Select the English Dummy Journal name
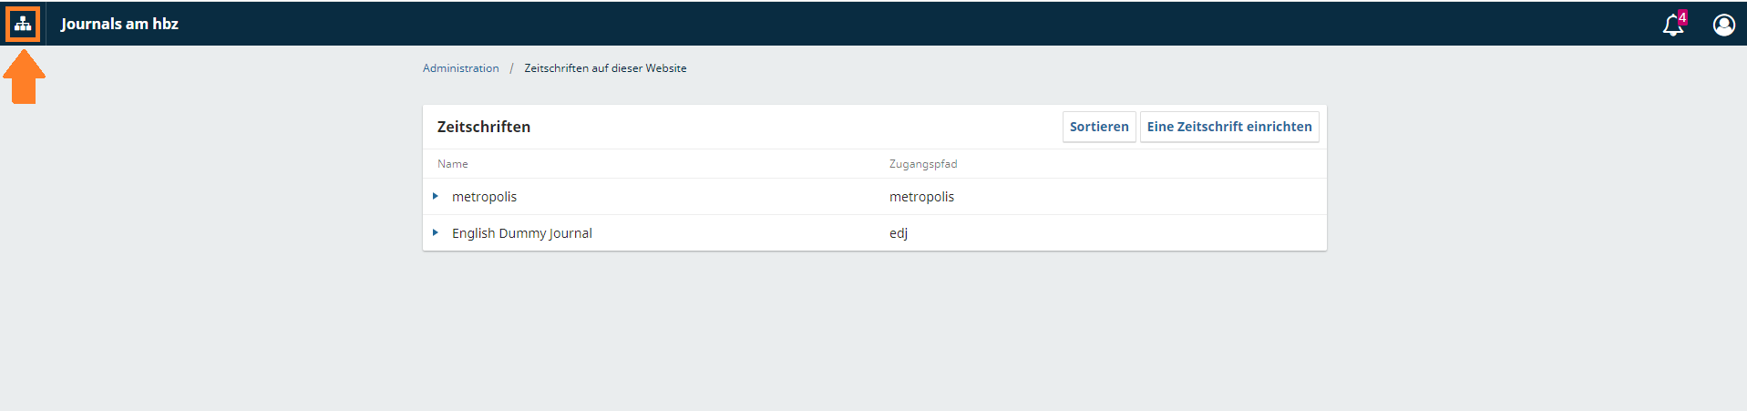The image size is (1747, 411). pos(521,233)
